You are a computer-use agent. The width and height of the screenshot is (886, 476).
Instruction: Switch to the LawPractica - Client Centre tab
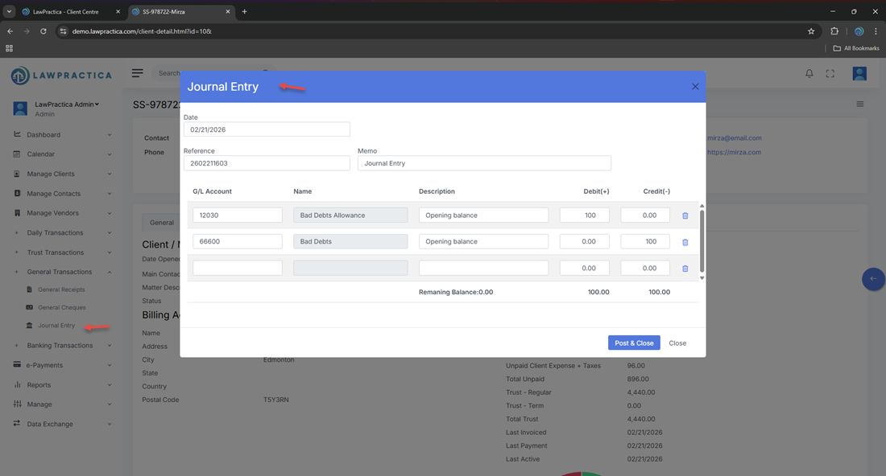[66, 11]
